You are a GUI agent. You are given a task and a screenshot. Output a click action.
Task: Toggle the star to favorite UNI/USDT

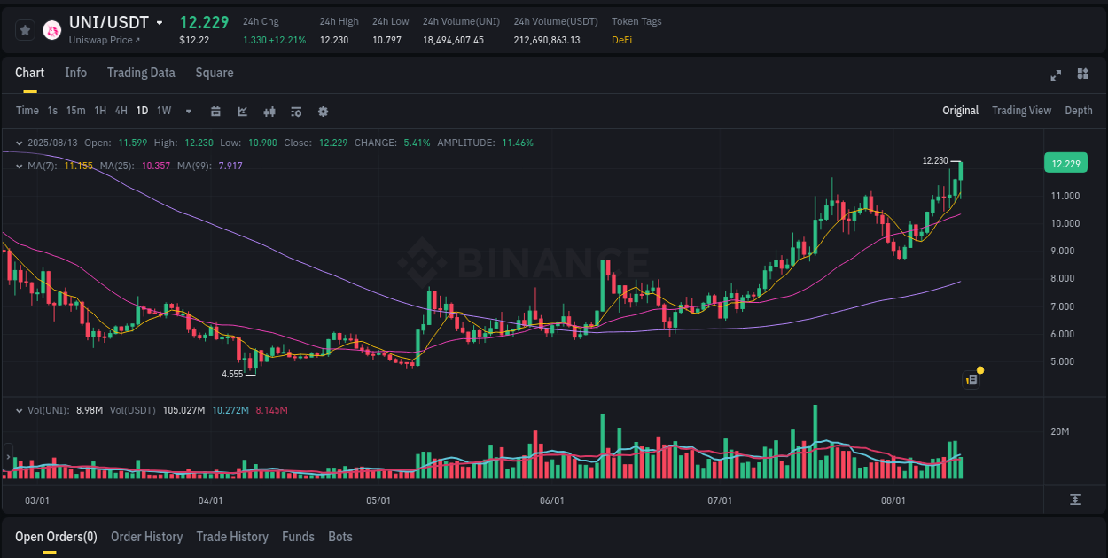click(25, 29)
